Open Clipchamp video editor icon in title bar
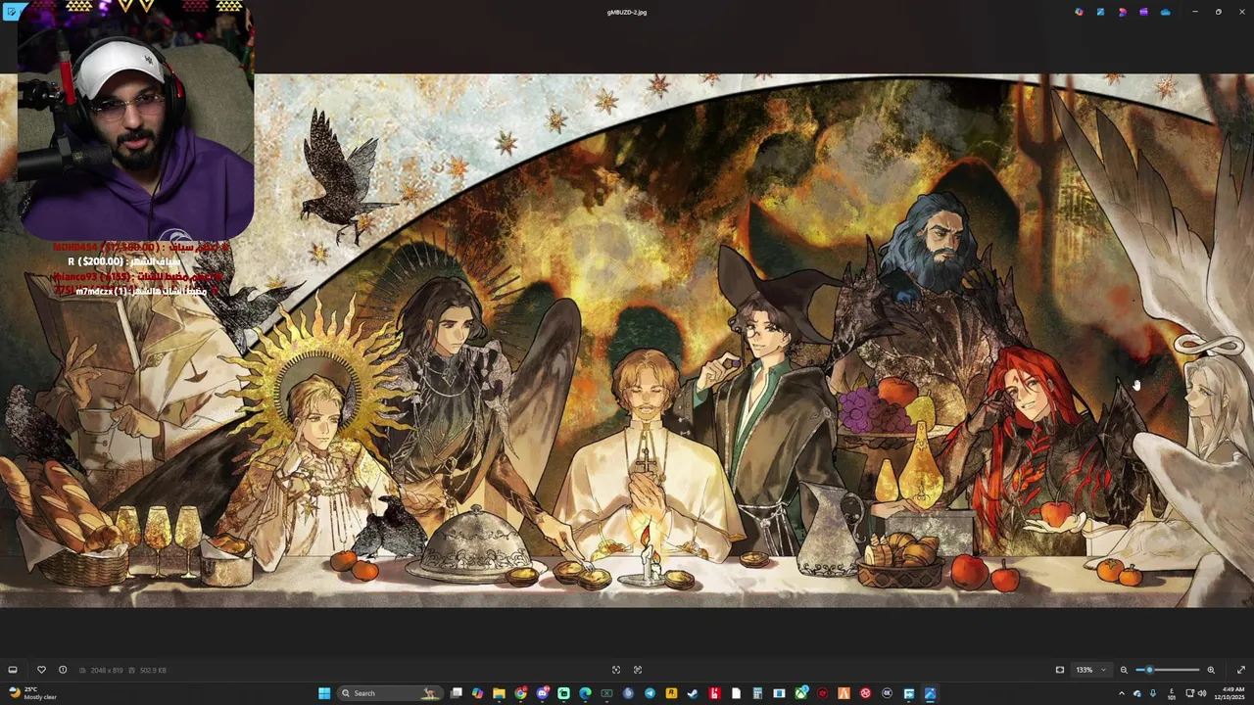The height and width of the screenshot is (705, 1254). [1143, 12]
